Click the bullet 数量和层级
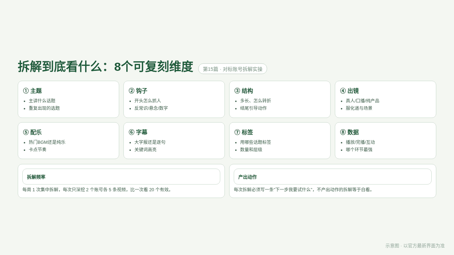This screenshot has width=454, height=255. point(251,149)
